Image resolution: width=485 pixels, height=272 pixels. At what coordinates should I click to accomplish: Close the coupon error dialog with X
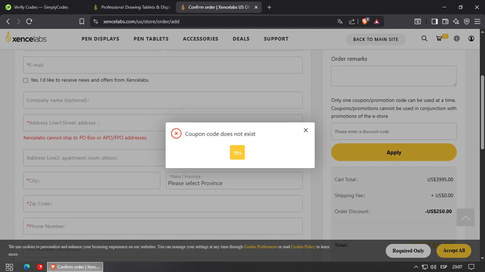coord(306,130)
